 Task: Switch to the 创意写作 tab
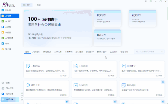click(124, 52)
